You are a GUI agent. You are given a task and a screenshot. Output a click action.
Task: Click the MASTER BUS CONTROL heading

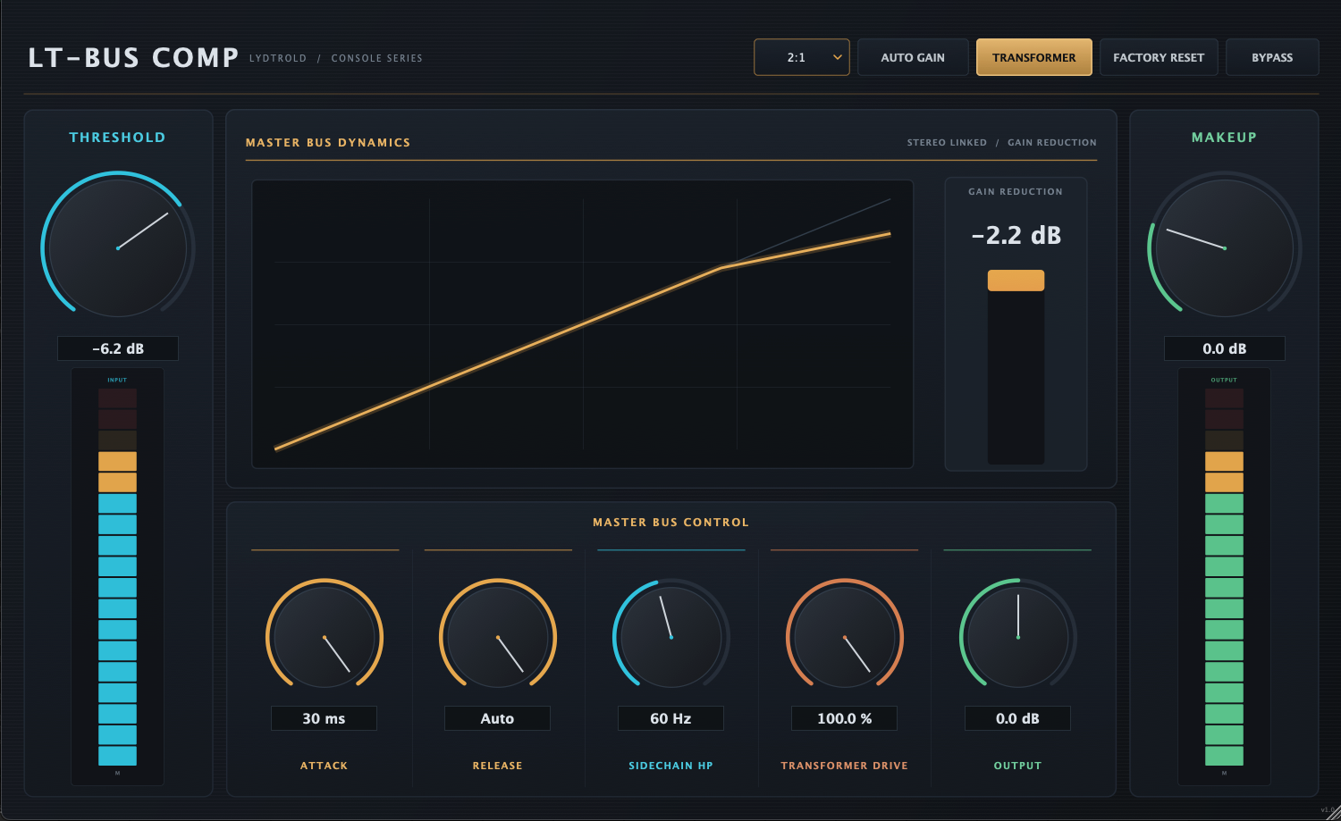pos(670,523)
